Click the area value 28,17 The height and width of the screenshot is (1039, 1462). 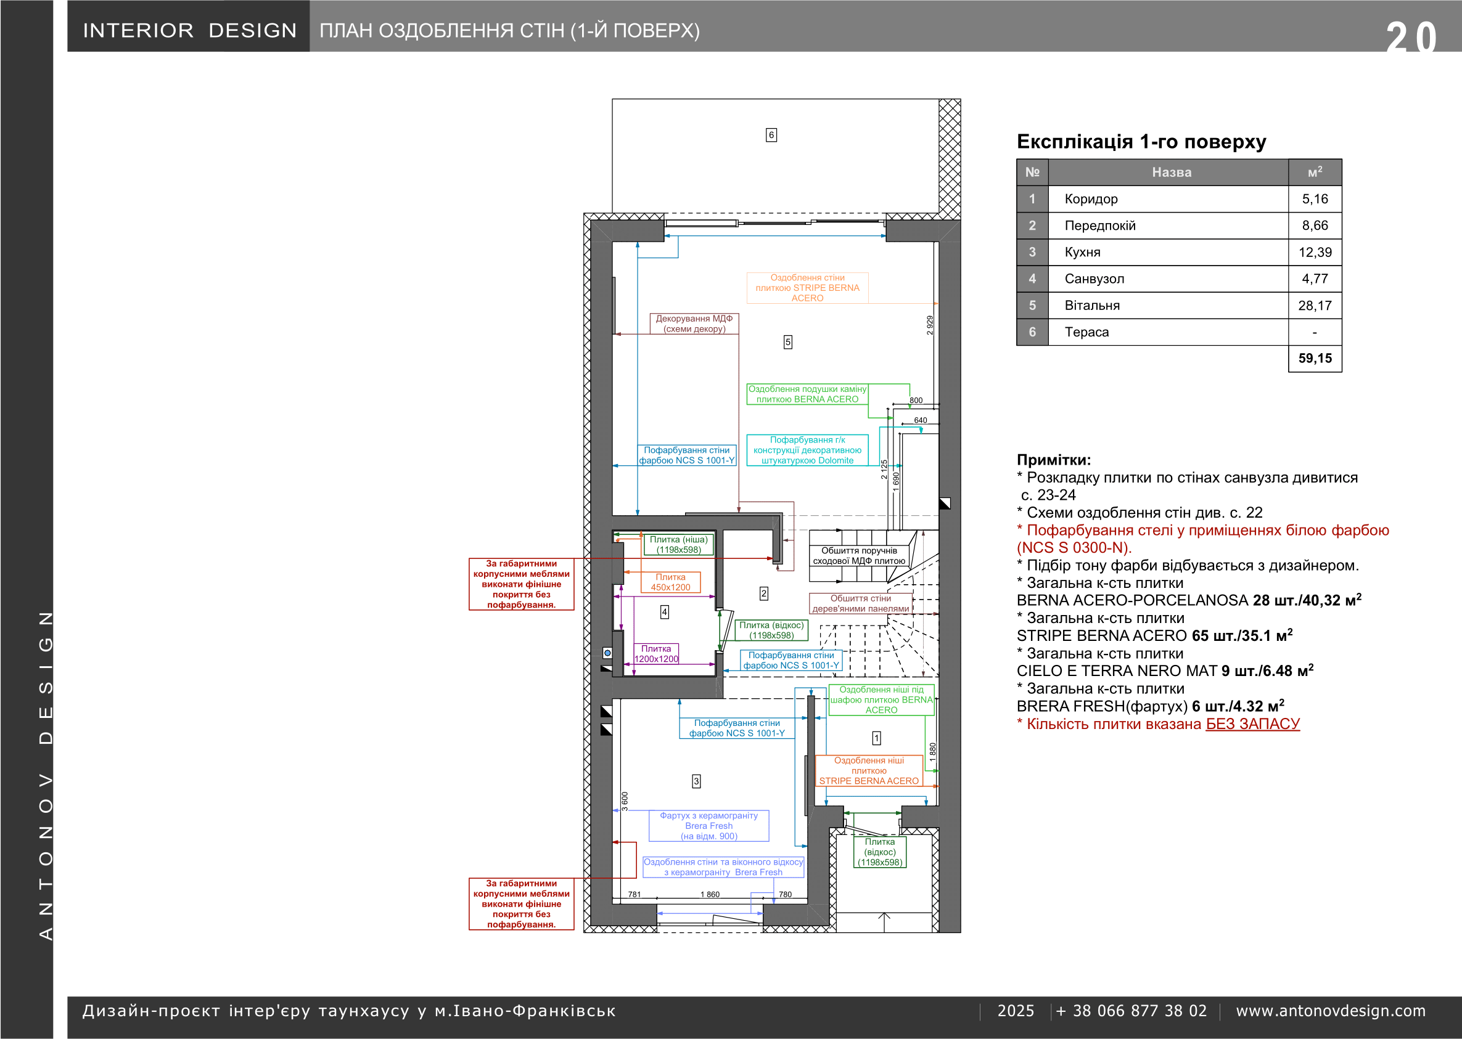point(1315,306)
